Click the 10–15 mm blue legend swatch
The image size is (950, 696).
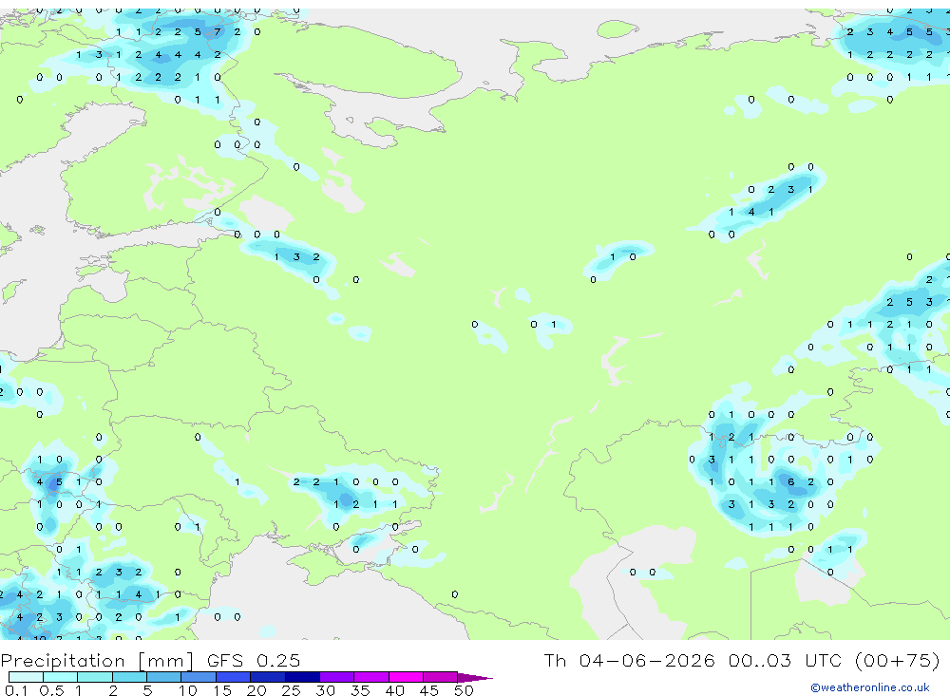199,677
